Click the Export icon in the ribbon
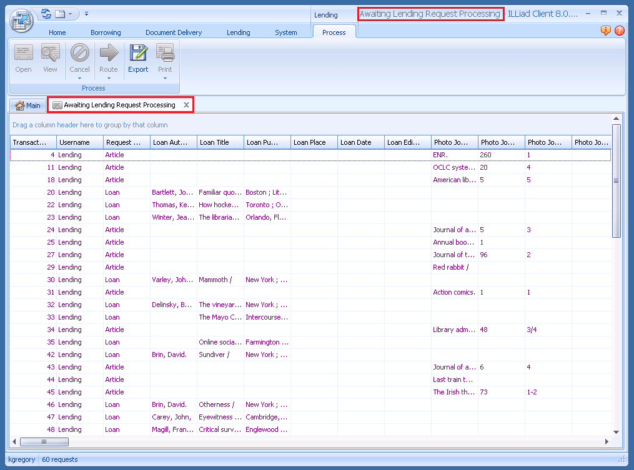 click(x=138, y=53)
